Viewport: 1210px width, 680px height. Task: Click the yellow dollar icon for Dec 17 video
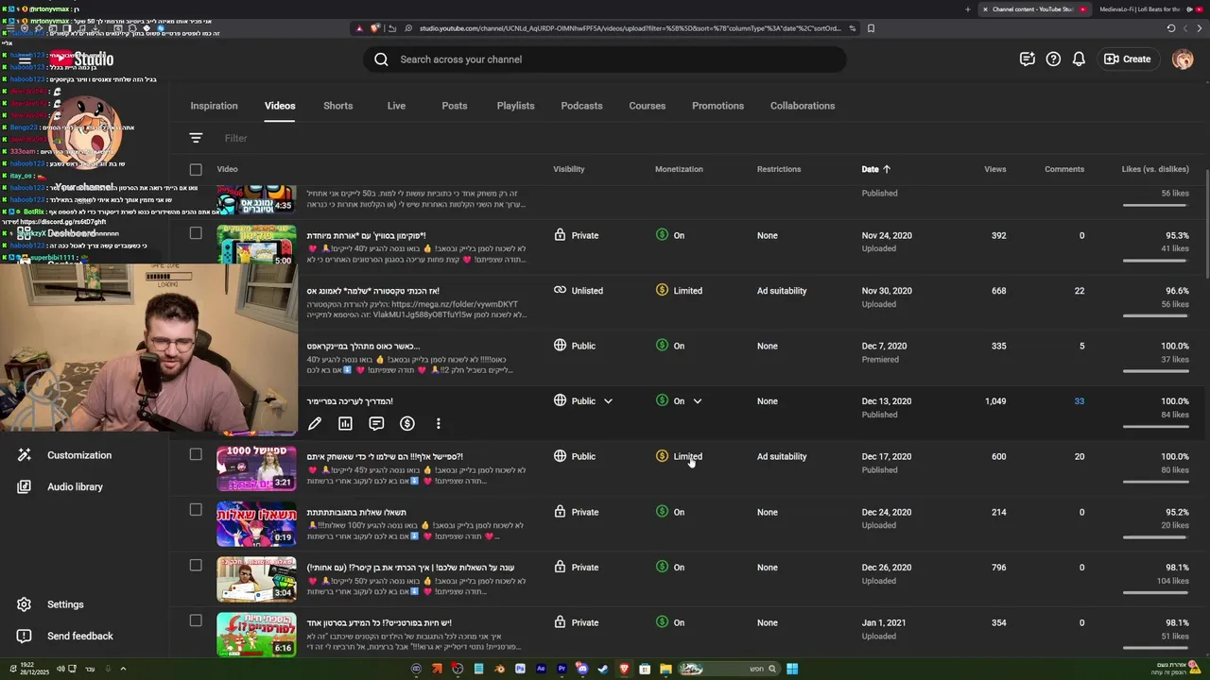[x=662, y=456]
